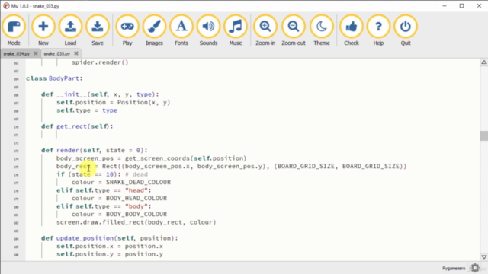Toggle the editor Theme

322,30
